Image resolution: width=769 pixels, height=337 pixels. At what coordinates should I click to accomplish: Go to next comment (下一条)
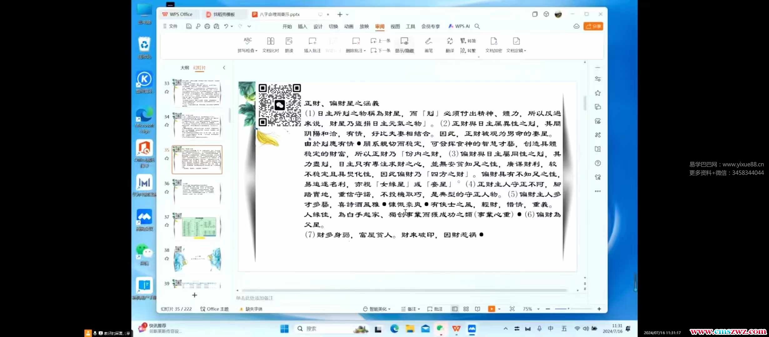381,51
